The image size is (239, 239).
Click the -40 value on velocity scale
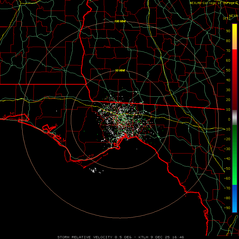[x=227, y=159]
